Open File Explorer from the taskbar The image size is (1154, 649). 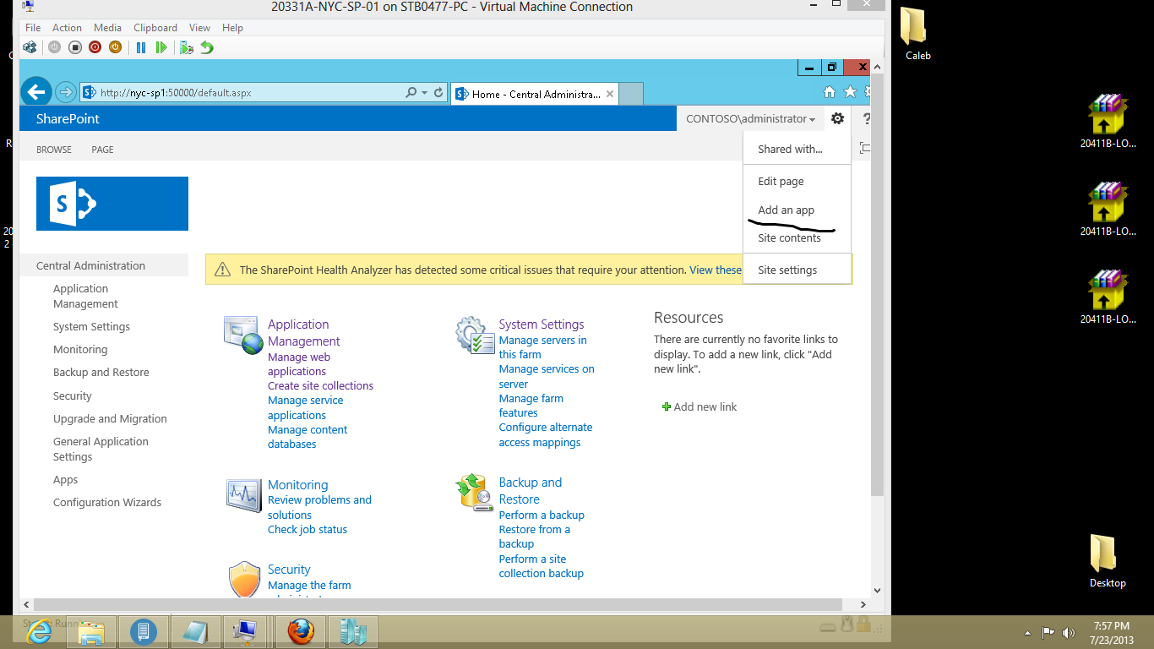(91, 631)
